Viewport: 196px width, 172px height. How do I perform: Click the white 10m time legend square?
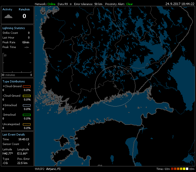point(187,169)
